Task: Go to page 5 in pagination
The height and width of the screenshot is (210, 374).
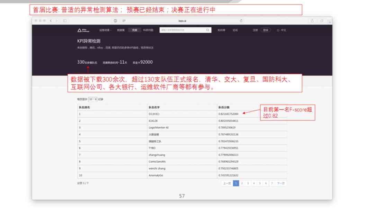Action: coord(260,183)
